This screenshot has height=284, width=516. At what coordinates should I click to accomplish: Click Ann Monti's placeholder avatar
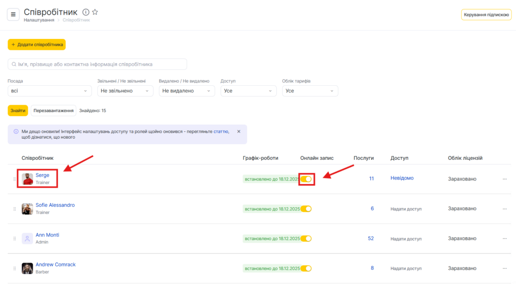pyautogui.click(x=27, y=239)
